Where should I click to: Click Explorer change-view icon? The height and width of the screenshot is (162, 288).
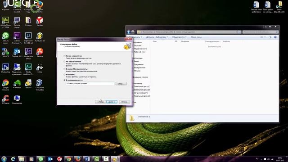click(x=262, y=37)
